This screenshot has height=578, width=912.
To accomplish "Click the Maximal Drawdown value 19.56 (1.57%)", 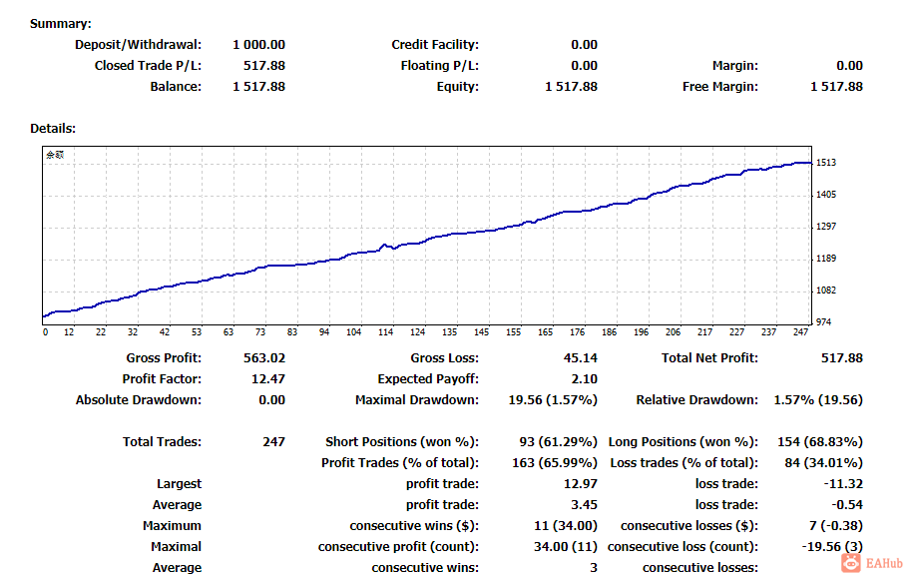I will (x=553, y=400).
